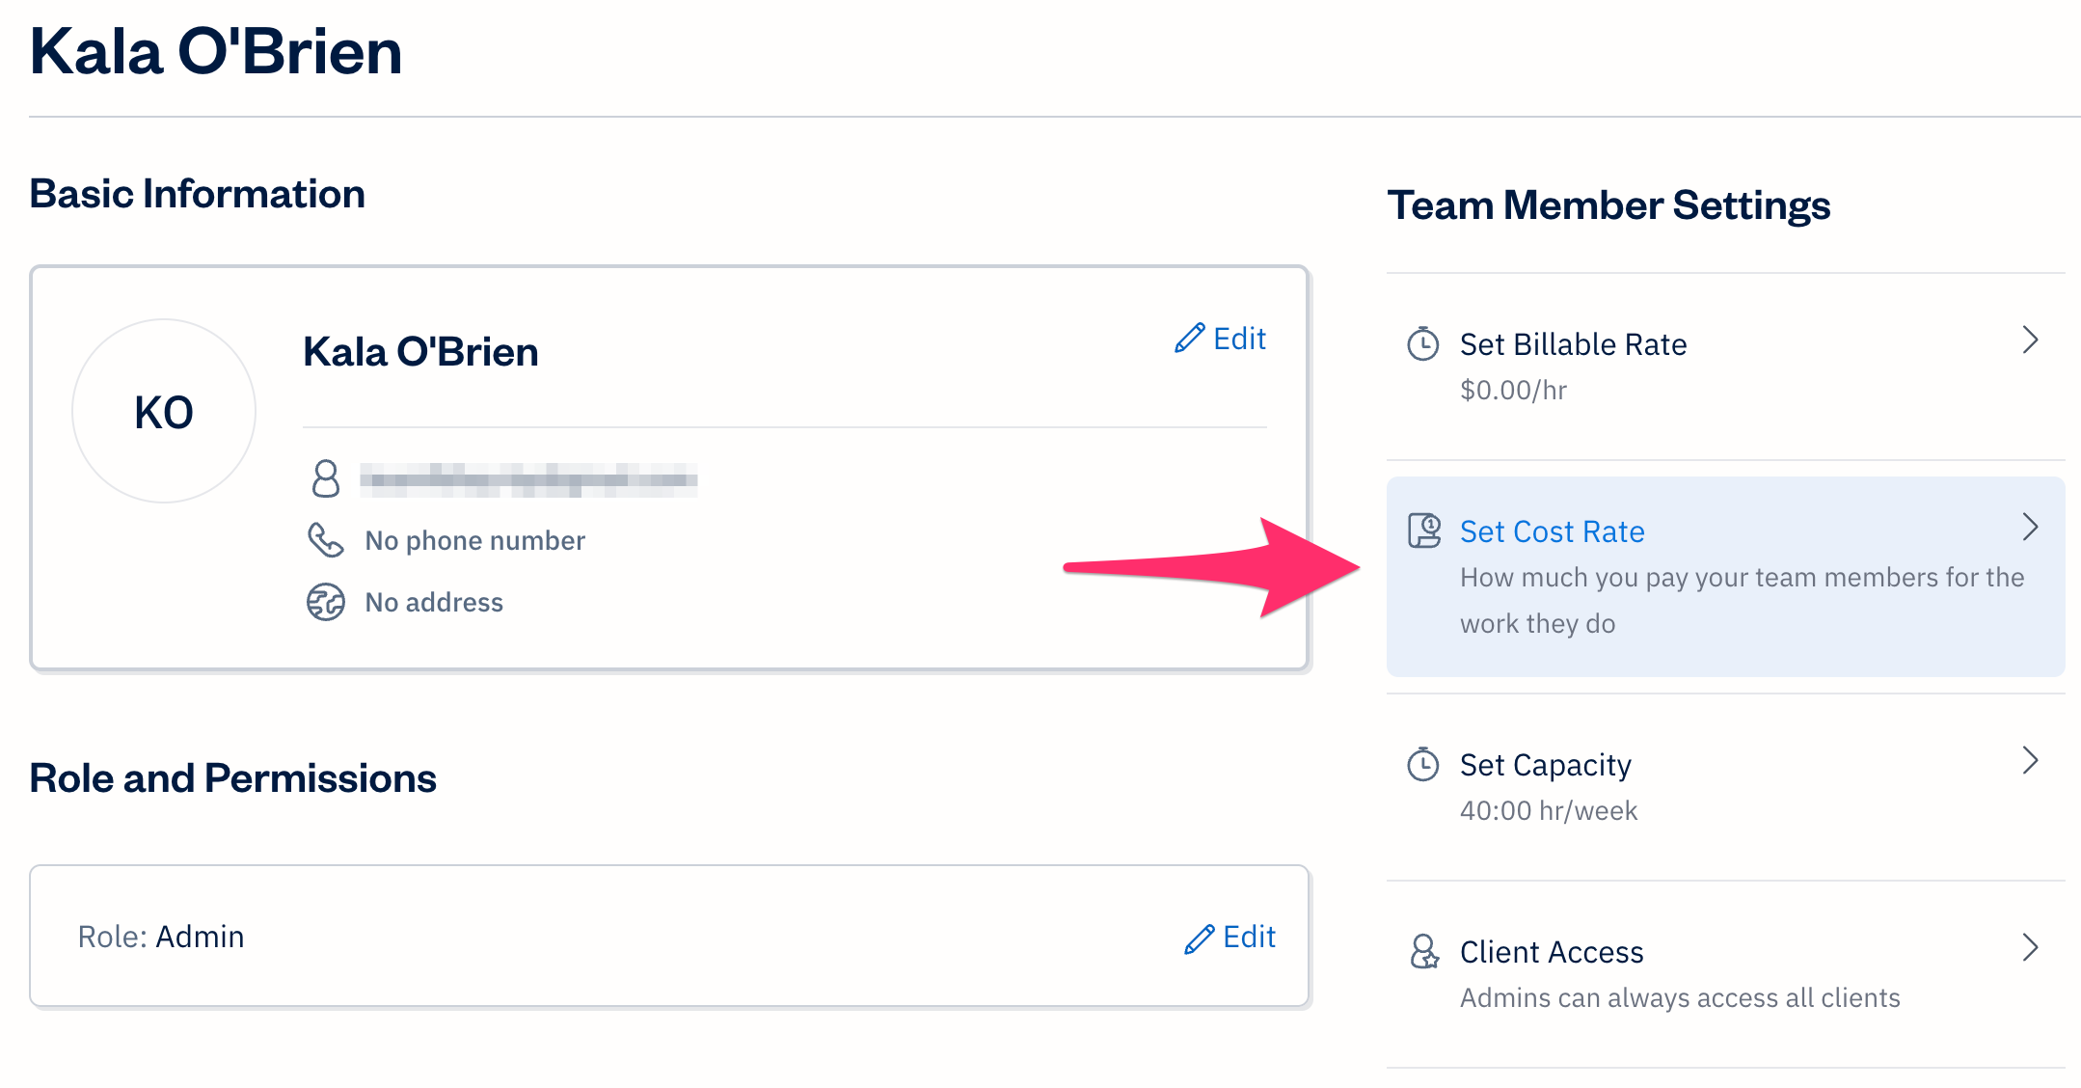Expand the Set Capacity chevron
Screen dimensions: 2081x1088
(2031, 761)
